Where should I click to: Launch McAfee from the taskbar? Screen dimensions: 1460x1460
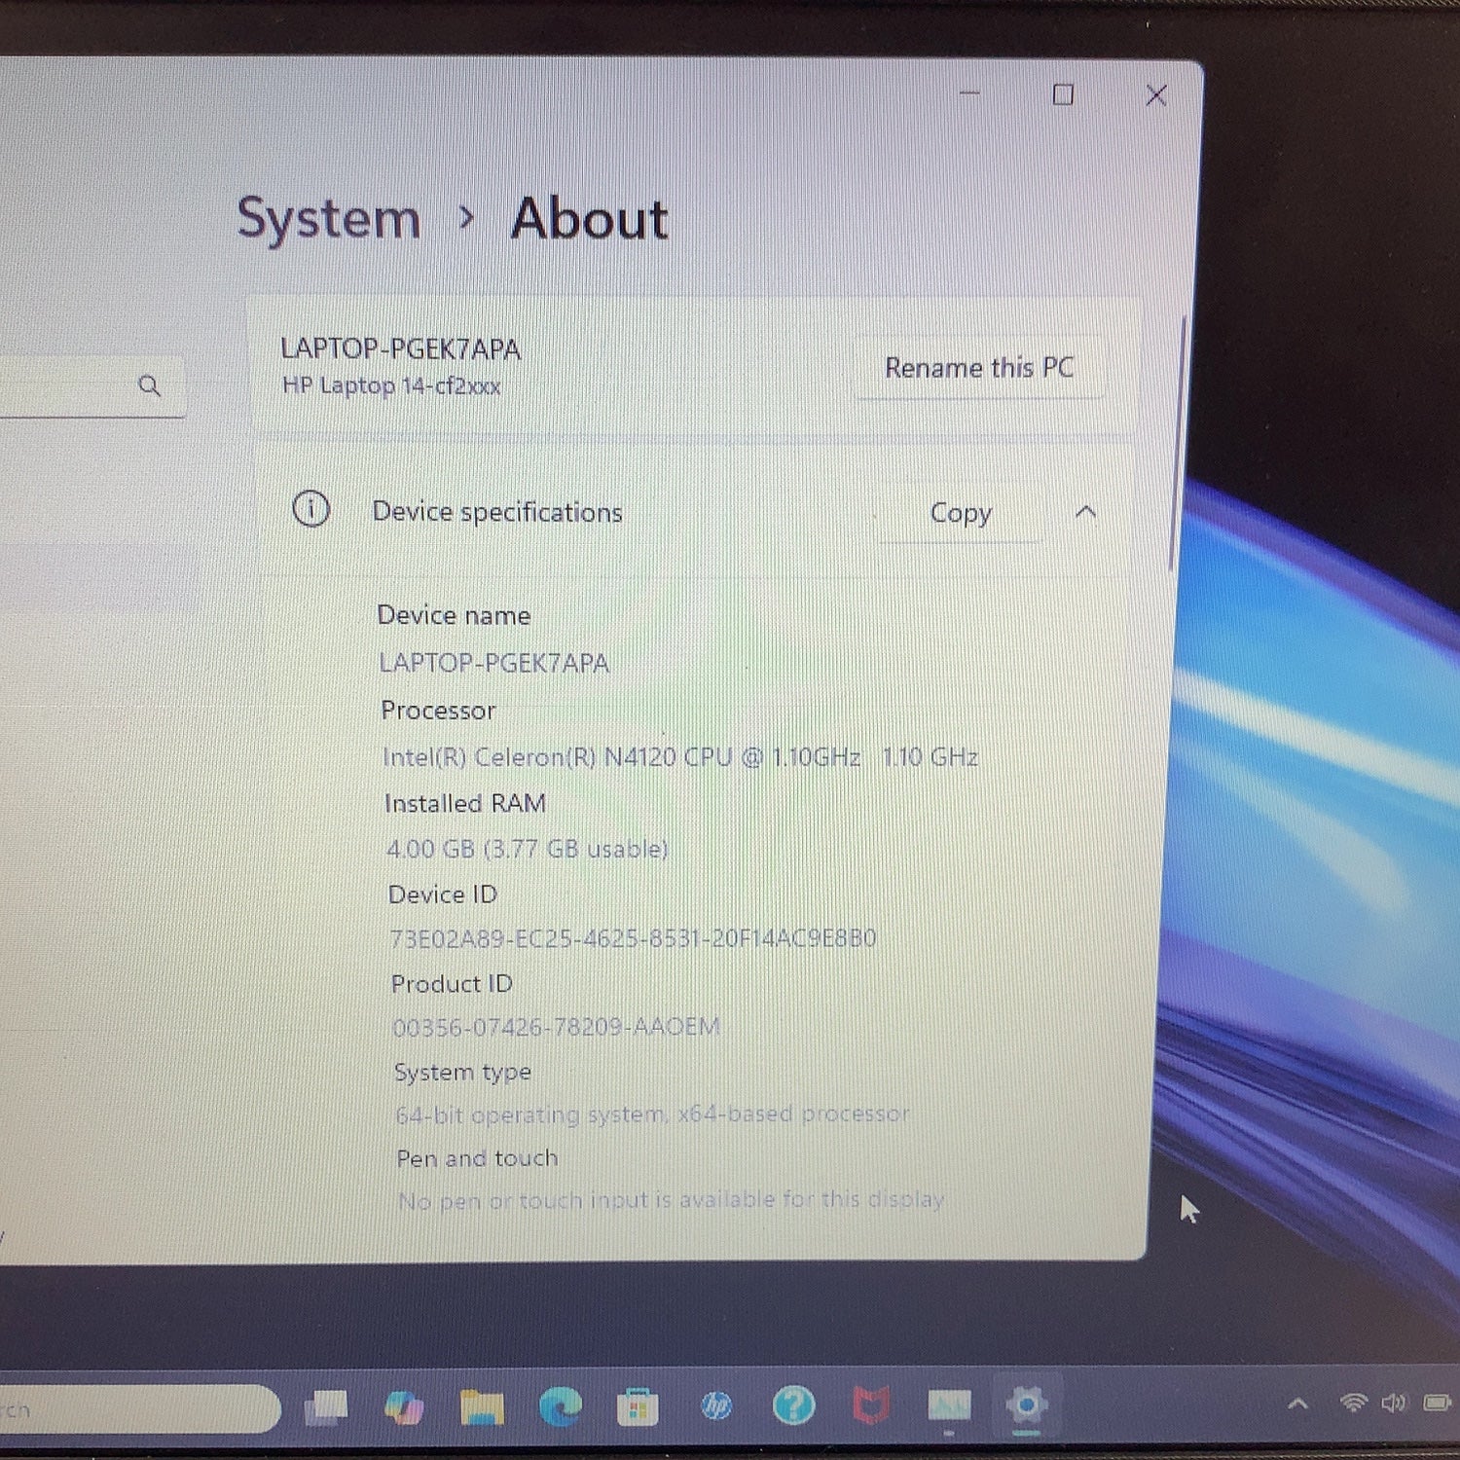[x=871, y=1406]
